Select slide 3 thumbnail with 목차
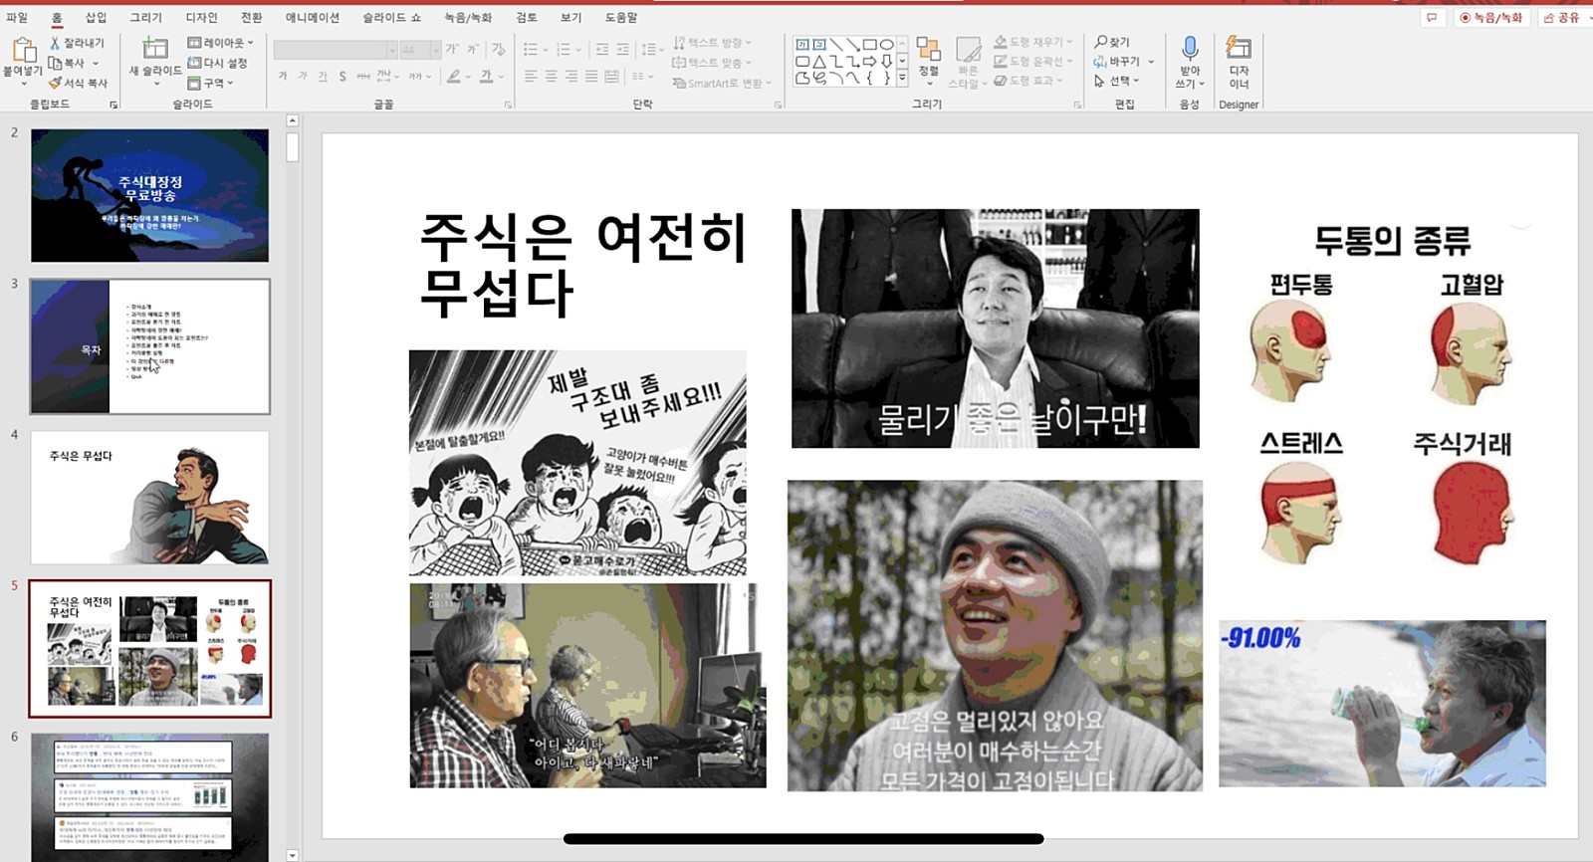This screenshot has height=862, width=1593. (x=149, y=346)
